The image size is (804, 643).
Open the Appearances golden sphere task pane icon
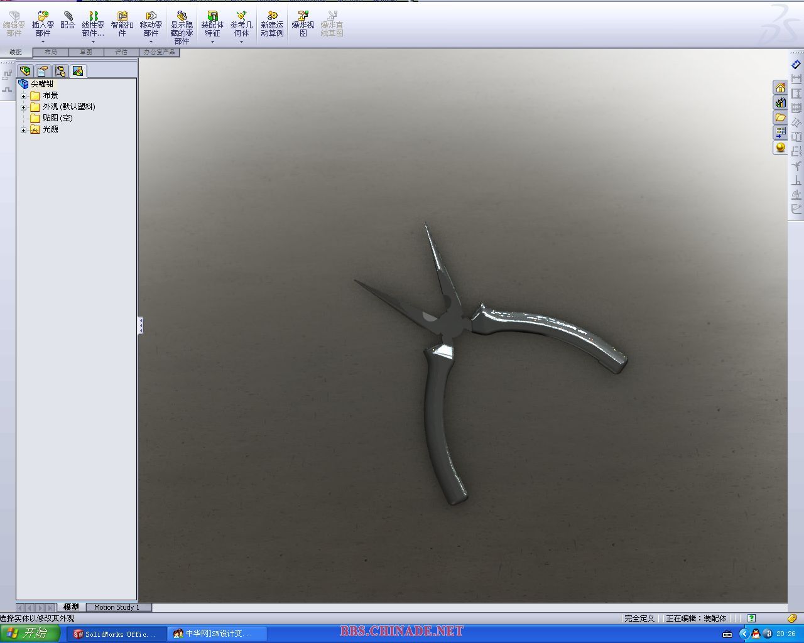pos(780,148)
